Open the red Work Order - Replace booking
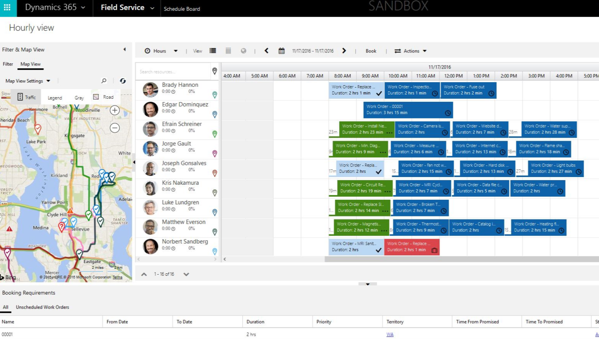 [x=412, y=247]
